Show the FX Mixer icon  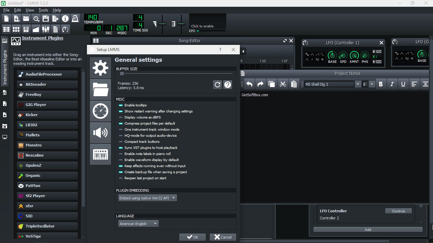coord(46,29)
